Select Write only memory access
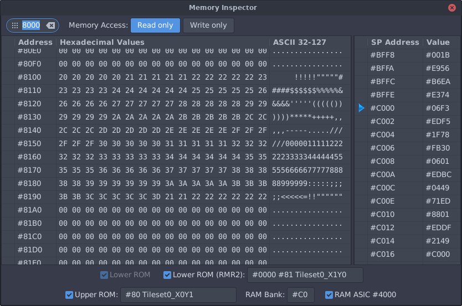462x306 pixels. [x=208, y=25]
